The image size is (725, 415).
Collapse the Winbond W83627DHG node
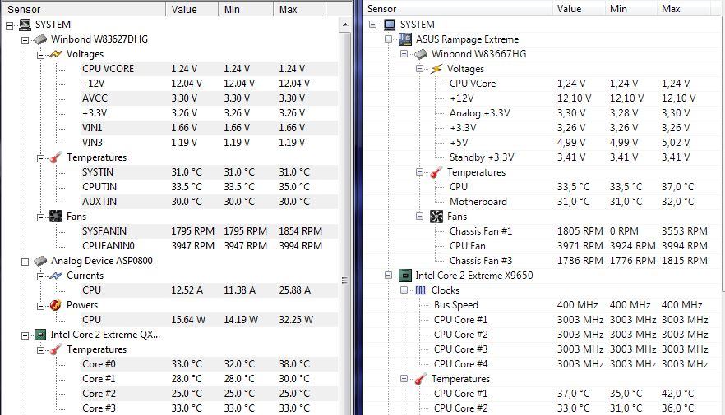pyautogui.click(x=25, y=40)
